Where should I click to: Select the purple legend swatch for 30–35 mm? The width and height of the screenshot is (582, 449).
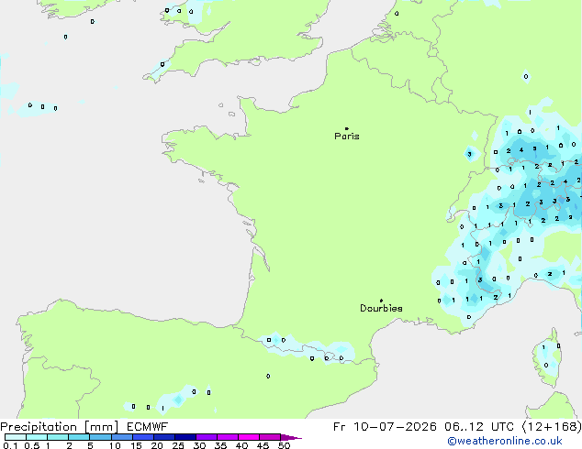pos(207,437)
